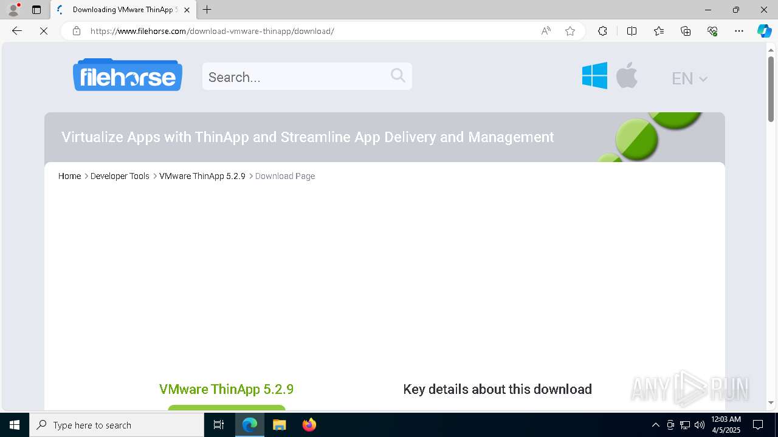The height and width of the screenshot is (437, 778).
Task: Open a new browser tab
Action: coord(207,10)
